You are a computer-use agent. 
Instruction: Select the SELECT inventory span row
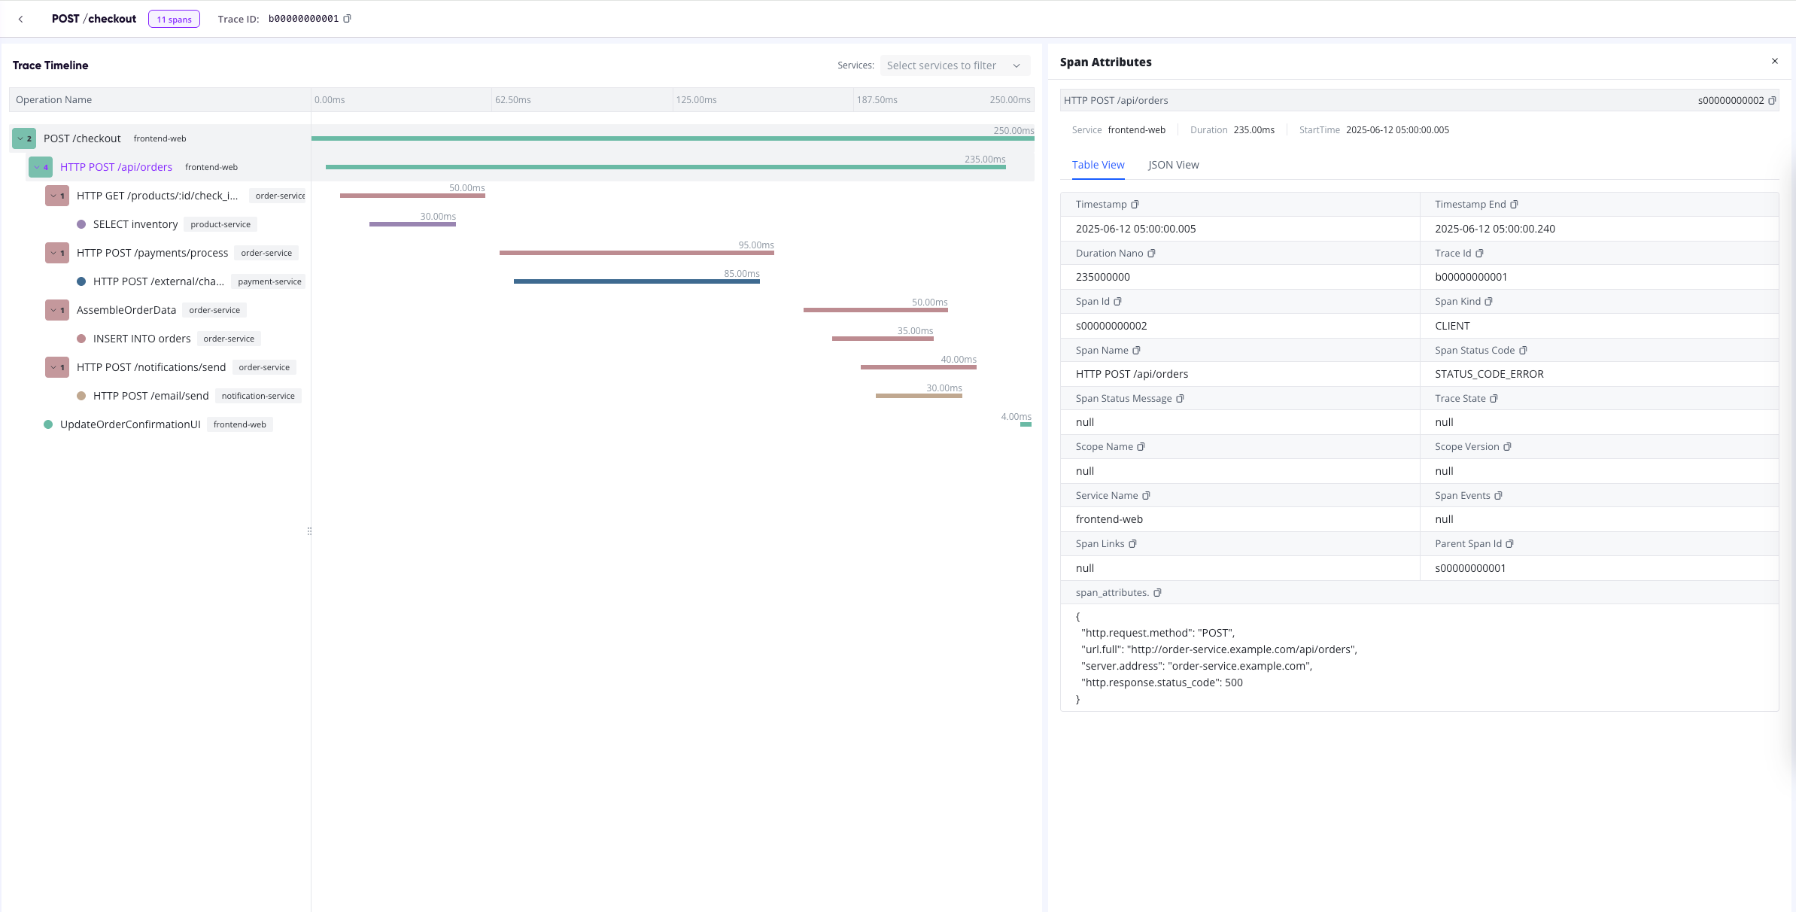click(x=135, y=224)
